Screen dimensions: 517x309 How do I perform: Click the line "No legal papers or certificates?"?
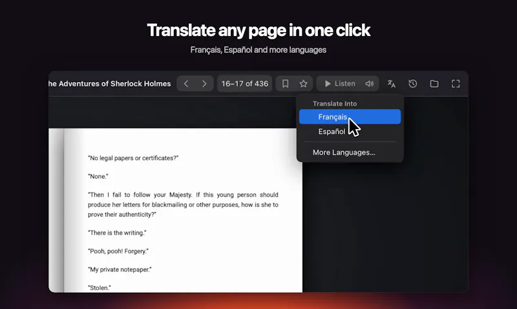pyautogui.click(x=133, y=158)
